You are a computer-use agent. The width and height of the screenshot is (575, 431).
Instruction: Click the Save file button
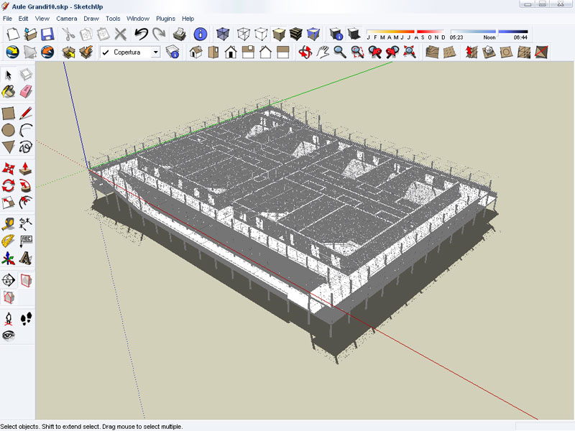pyautogui.click(x=47, y=34)
